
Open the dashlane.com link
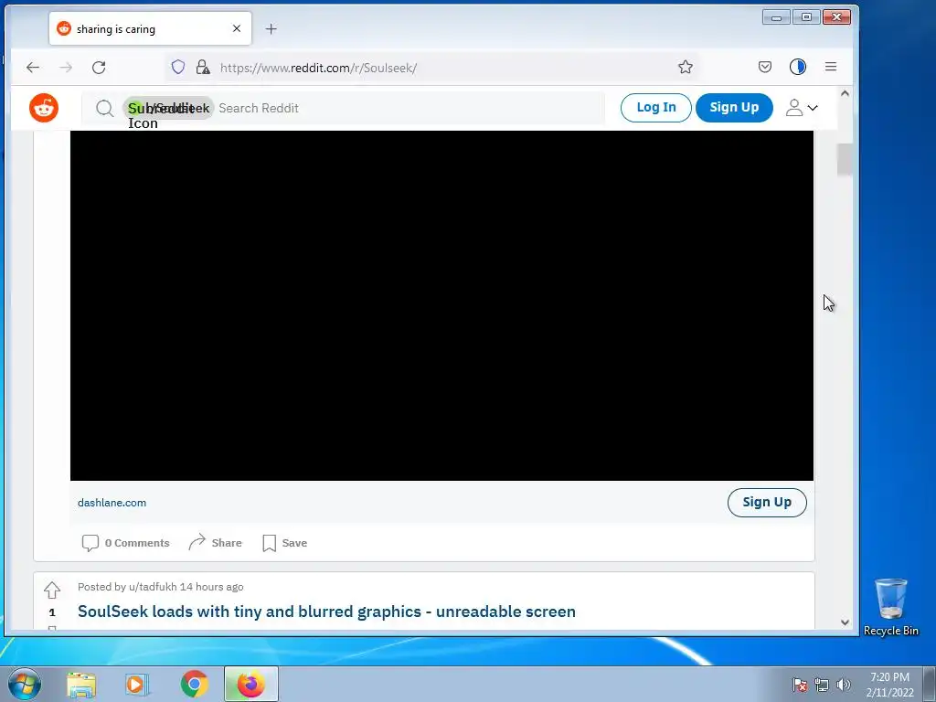[112, 503]
